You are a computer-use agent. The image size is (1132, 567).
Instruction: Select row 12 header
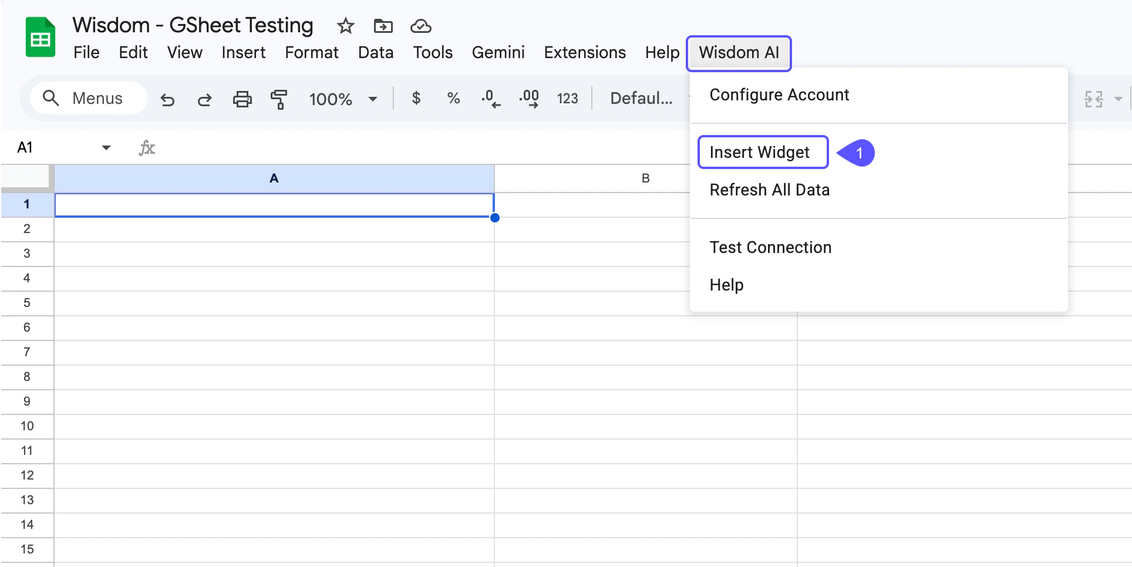[27, 475]
